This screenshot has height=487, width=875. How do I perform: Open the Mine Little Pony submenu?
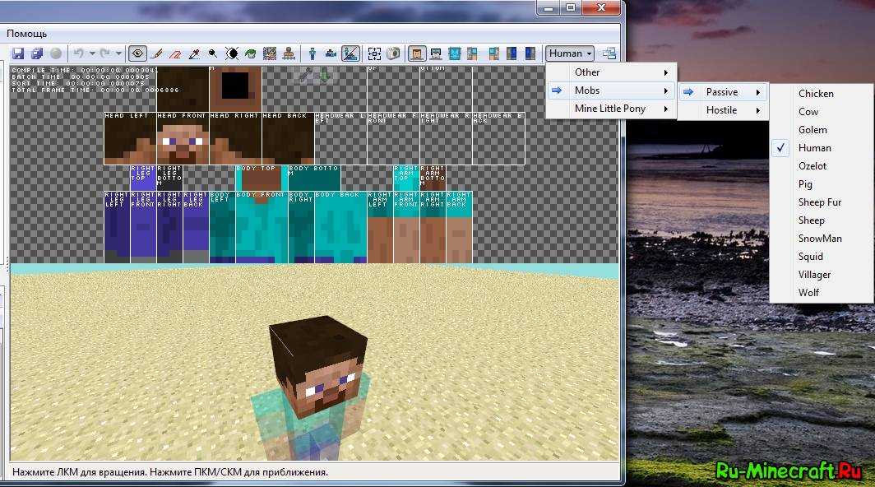611,109
